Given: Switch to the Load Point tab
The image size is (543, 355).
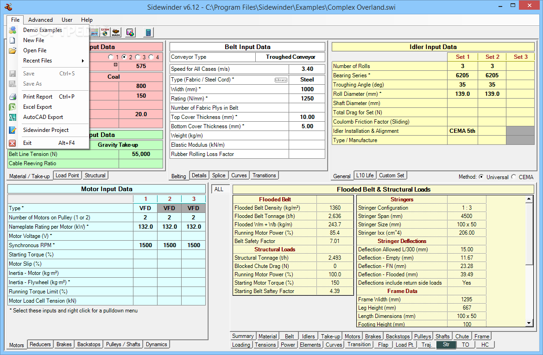Looking at the screenshot, I should coord(67,175).
